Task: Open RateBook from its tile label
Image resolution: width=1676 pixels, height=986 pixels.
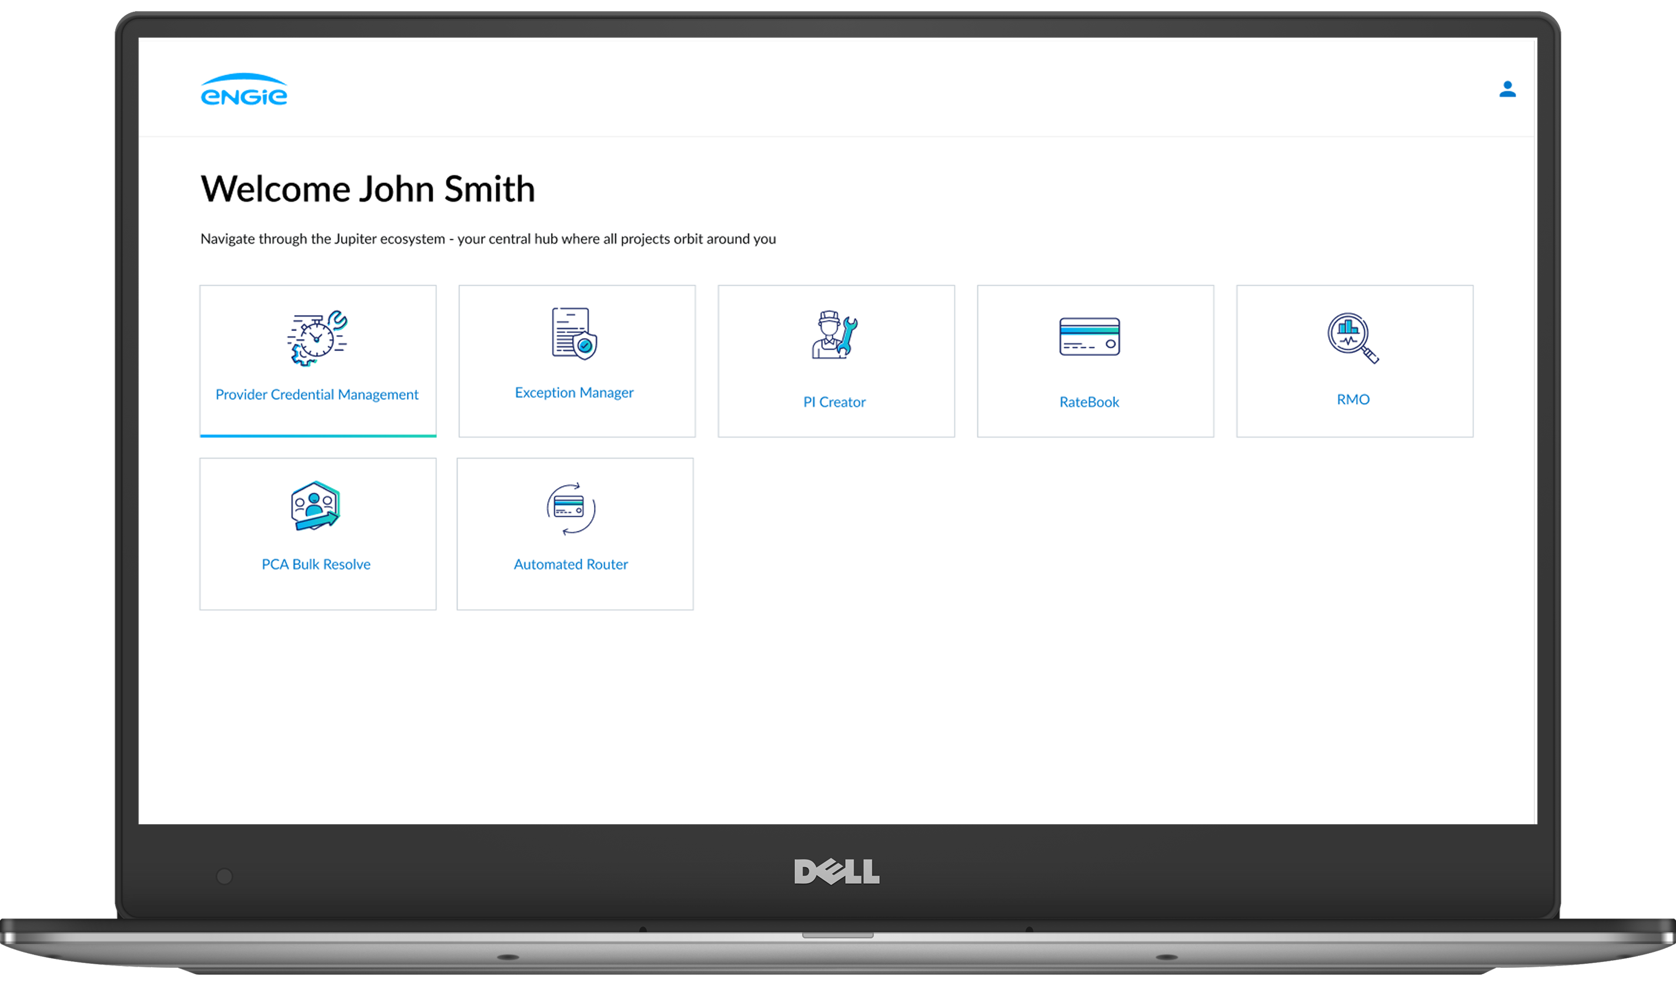Action: tap(1089, 401)
